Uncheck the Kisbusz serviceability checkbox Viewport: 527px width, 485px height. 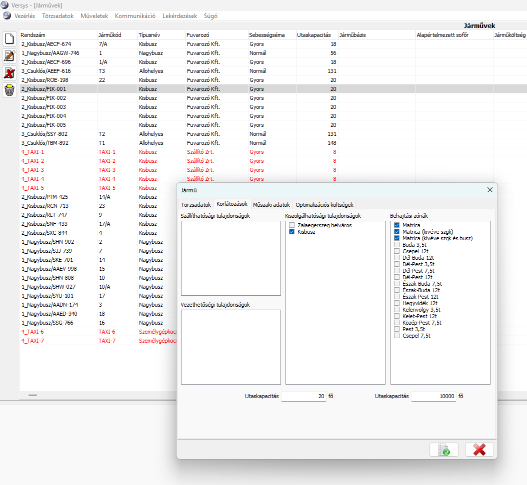292,232
